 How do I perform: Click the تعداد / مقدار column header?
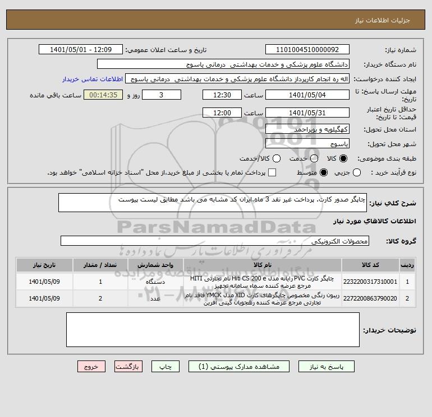100,265
